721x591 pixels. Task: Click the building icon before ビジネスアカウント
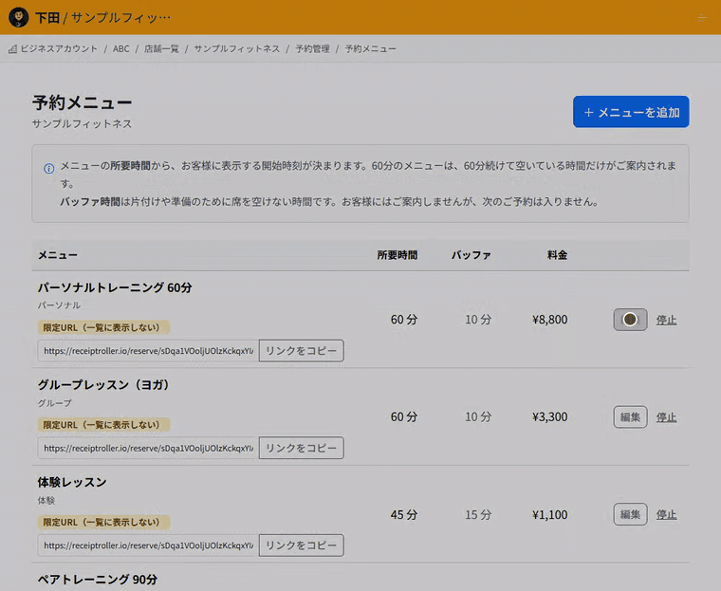pos(13,48)
